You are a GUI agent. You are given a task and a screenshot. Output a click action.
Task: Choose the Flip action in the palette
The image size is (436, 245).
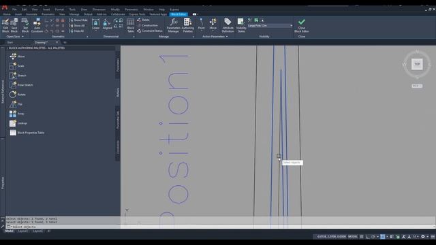16,104
